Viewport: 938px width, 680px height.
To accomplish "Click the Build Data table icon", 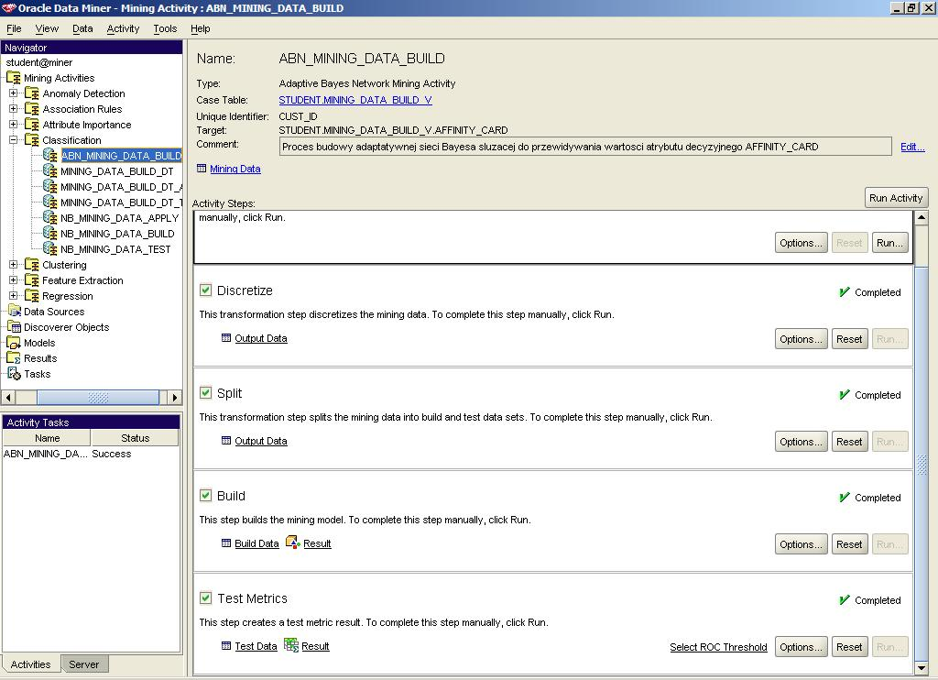I will pyautogui.click(x=226, y=543).
